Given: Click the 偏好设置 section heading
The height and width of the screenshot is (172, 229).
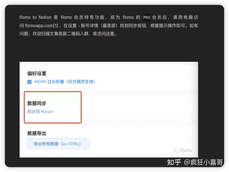Looking at the screenshot, I should 37,73.
